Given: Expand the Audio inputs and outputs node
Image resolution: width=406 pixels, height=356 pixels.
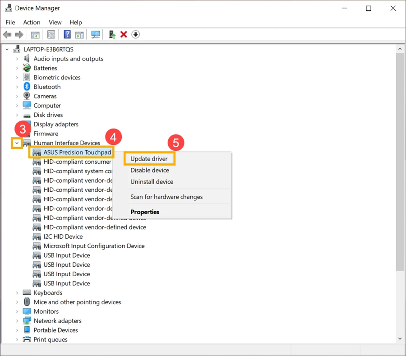Looking at the screenshot, I should pyautogui.click(x=17, y=59).
